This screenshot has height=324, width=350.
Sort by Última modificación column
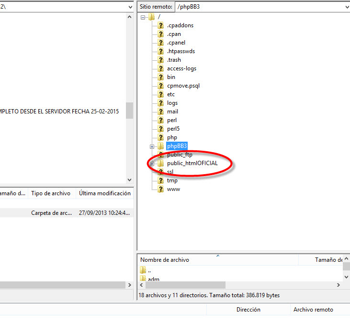point(104,193)
